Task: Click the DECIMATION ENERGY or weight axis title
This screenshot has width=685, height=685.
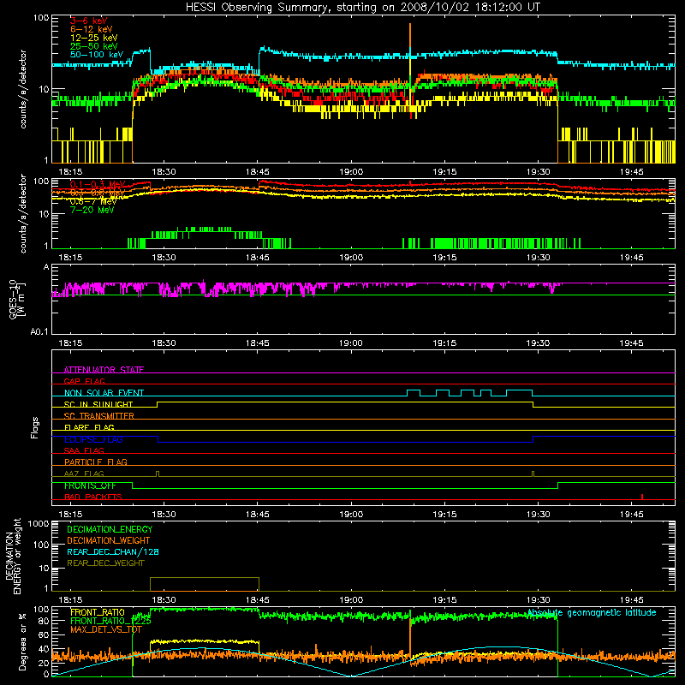Action: tap(13, 556)
